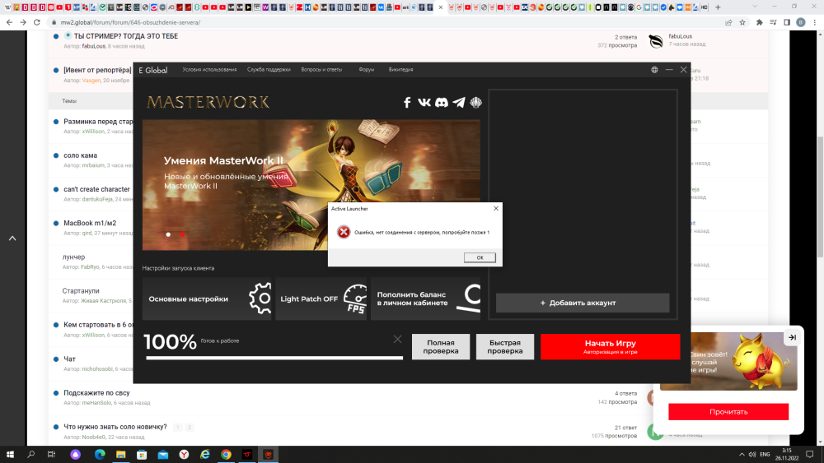Image resolution: width=824 pixels, height=463 pixels.
Task: Open the VK social icon
Action: click(x=424, y=103)
